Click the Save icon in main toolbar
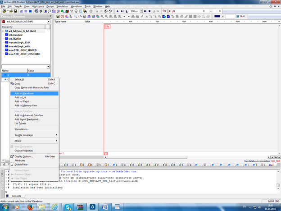This screenshot has height=211, width=281. pos(15,11)
